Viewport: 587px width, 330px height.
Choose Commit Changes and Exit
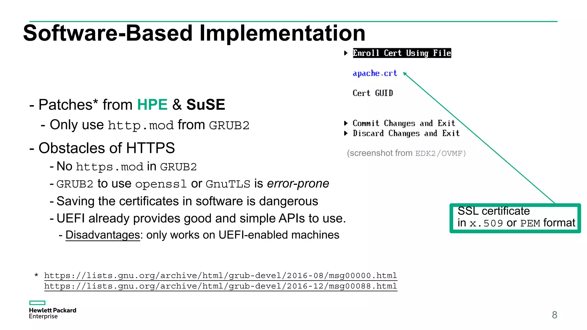click(x=404, y=123)
